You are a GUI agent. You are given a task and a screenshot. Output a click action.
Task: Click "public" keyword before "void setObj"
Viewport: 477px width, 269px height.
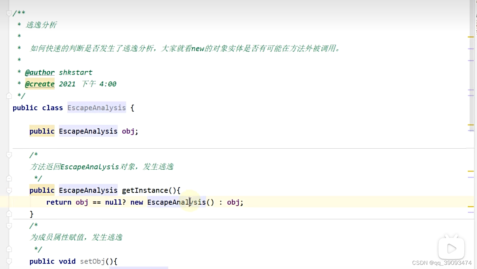(x=42, y=261)
